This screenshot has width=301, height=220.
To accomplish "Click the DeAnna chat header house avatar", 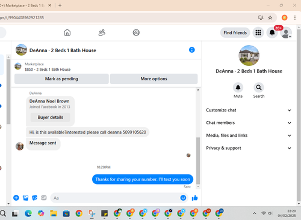I will coord(21,50).
